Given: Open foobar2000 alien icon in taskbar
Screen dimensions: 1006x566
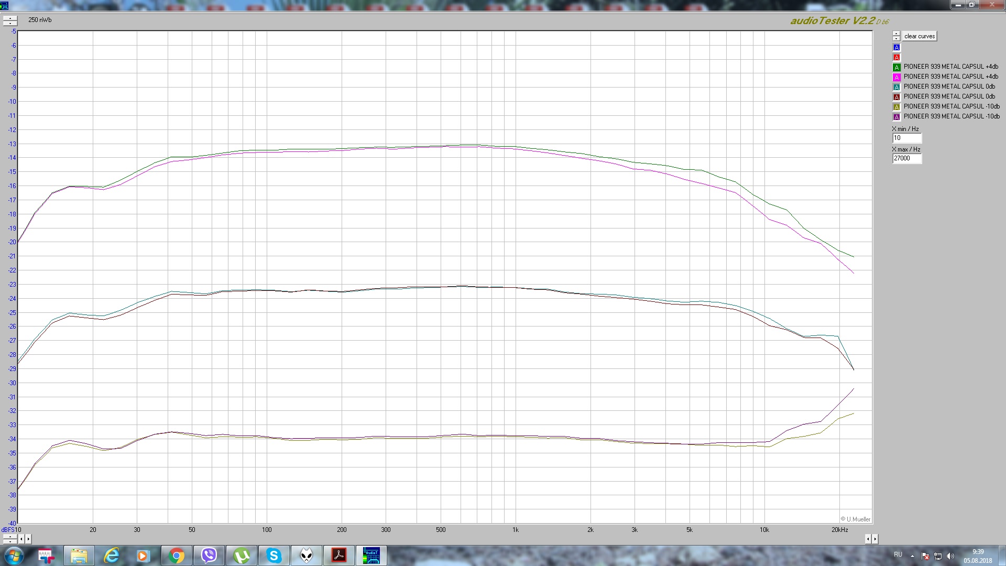Looking at the screenshot, I should (307, 556).
